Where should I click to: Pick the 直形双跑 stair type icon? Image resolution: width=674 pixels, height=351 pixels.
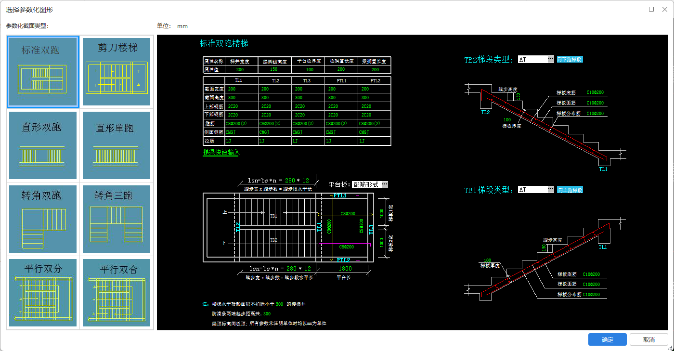(42, 145)
